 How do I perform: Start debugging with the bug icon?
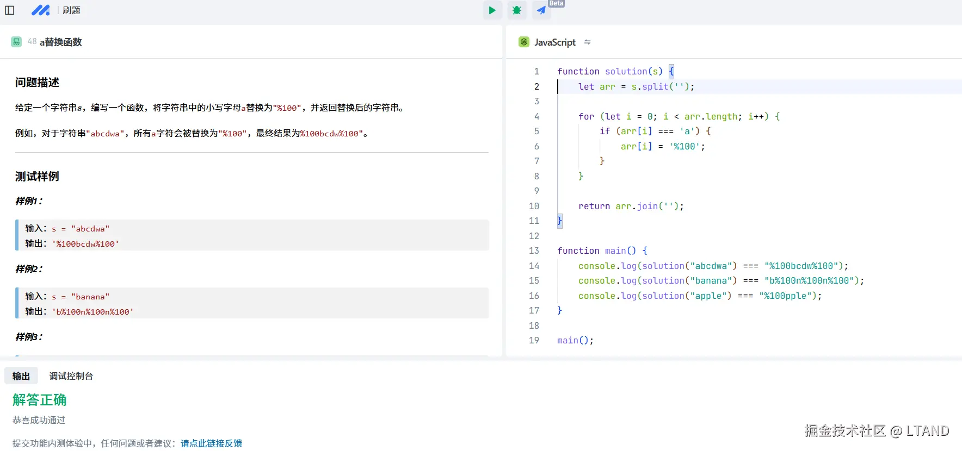coord(516,10)
